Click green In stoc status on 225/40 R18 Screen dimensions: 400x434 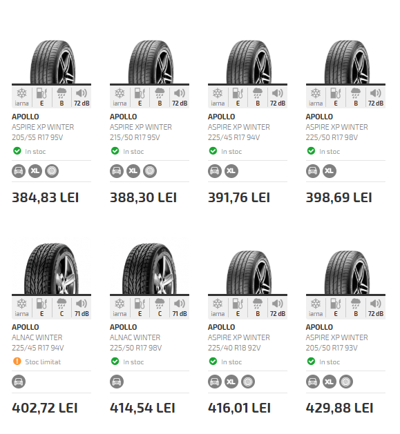(225, 362)
